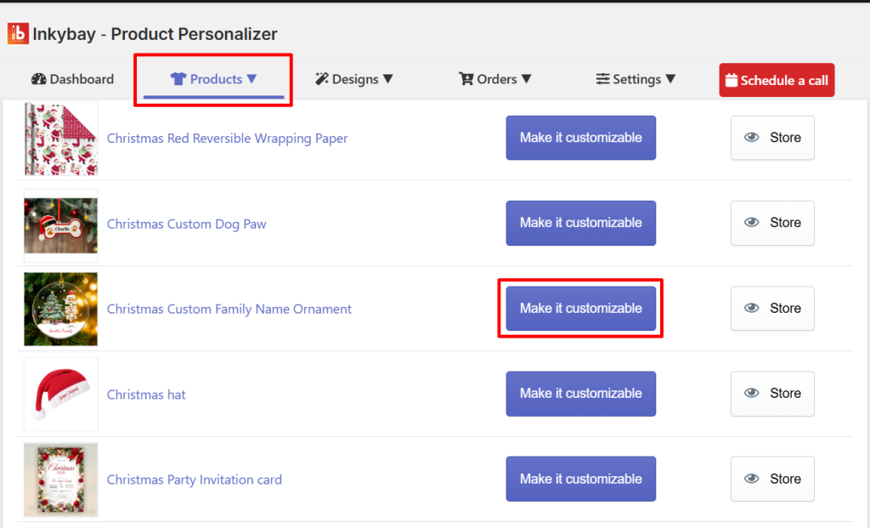
Task: Click the Christmas Custom Dog Paw product thumbnail
Action: pos(60,223)
